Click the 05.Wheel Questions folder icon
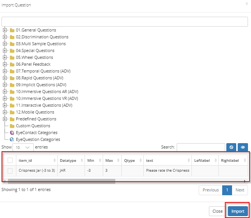The width and height of the screenshot is (251, 218). [x=12, y=57]
